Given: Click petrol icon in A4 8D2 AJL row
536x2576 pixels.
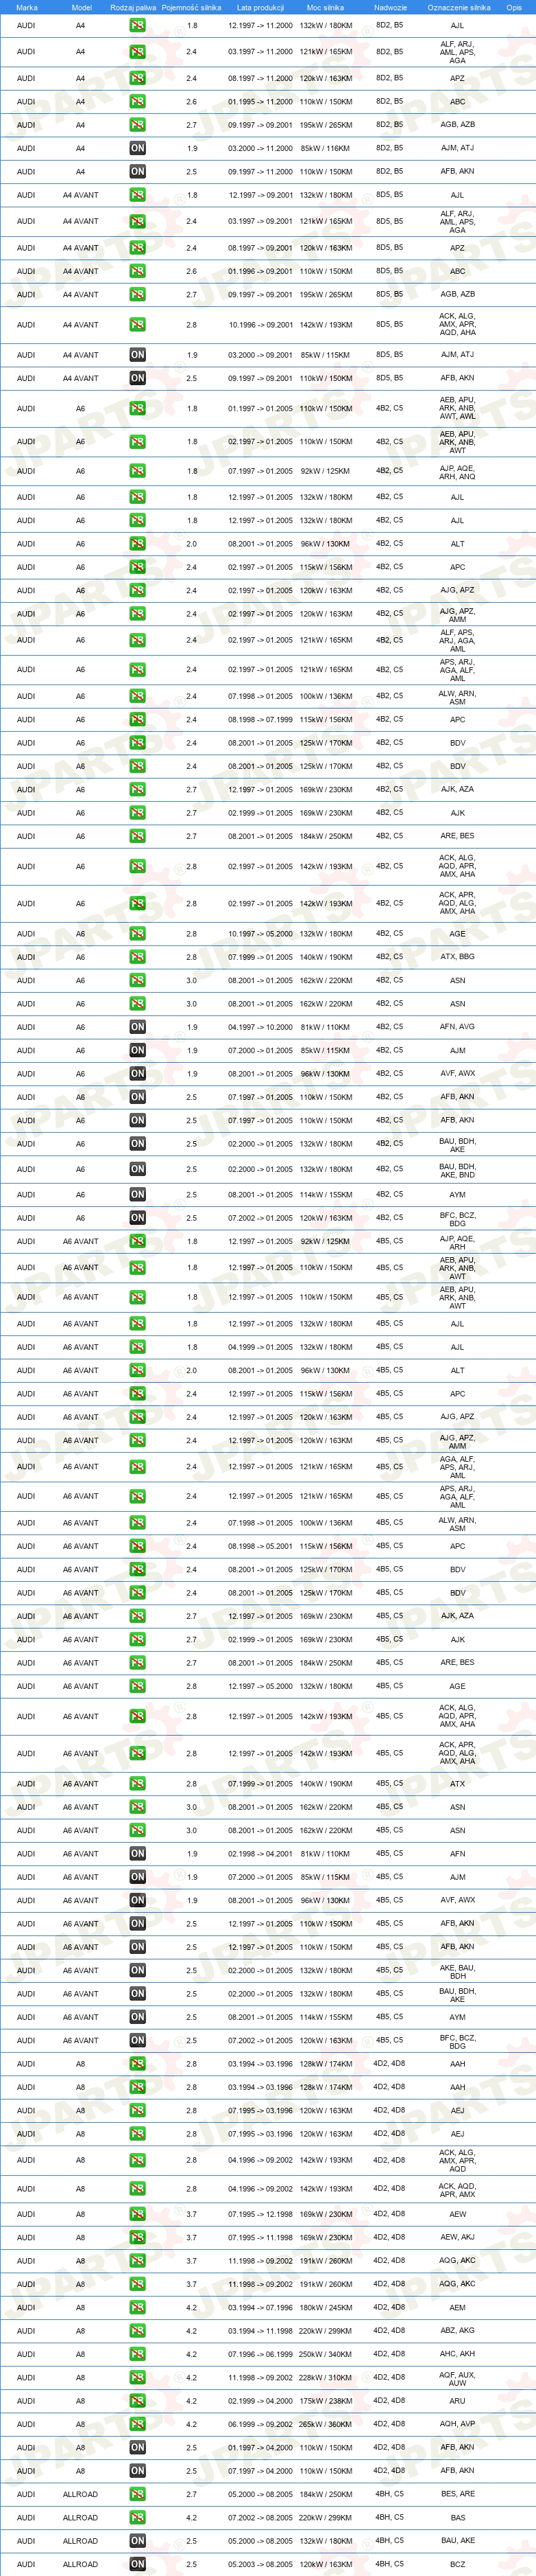Looking at the screenshot, I should (138, 25).
